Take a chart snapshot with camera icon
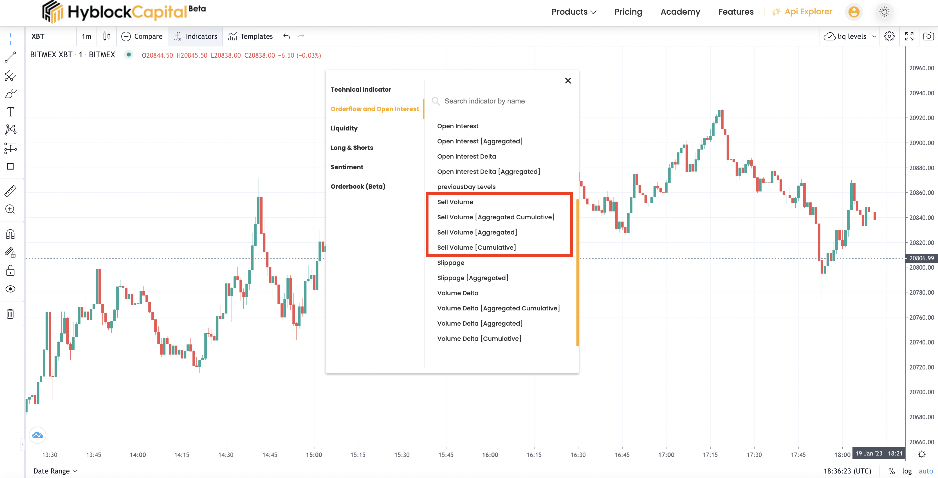The width and height of the screenshot is (938, 478). coord(928,36)
